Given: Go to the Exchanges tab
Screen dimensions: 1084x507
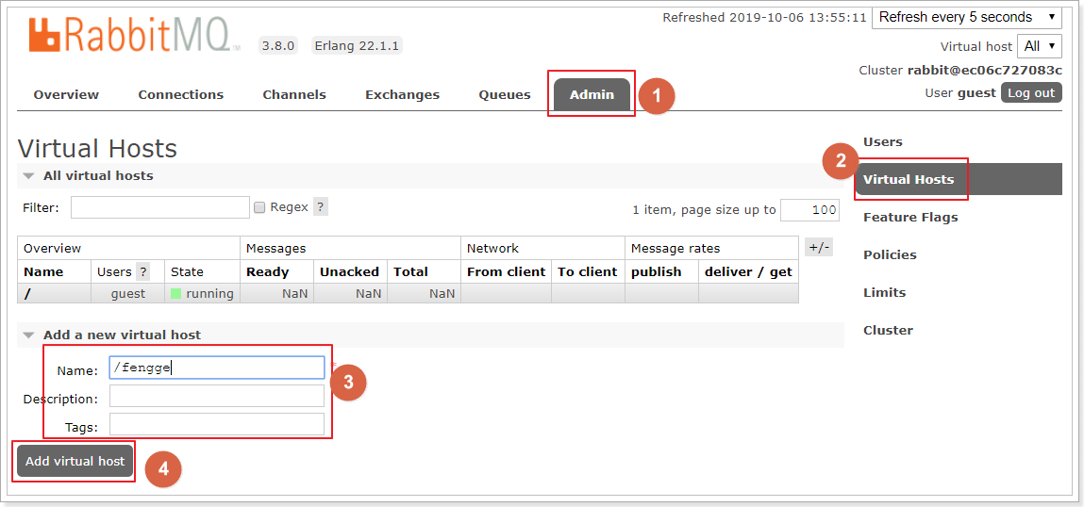Looking at the screenshot, I should [x=402, y=94].
